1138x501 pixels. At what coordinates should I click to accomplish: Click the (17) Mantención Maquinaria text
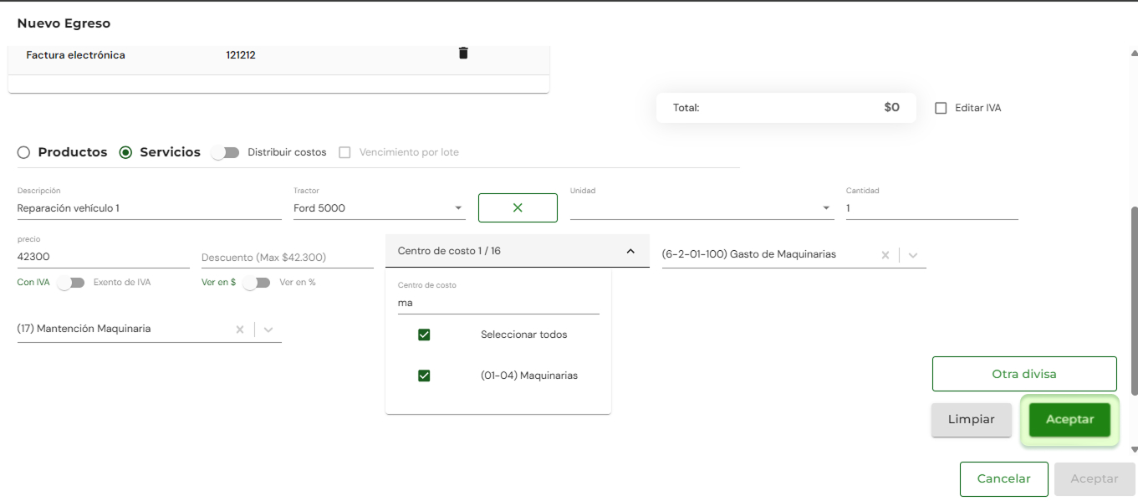(x=84, y=329)
